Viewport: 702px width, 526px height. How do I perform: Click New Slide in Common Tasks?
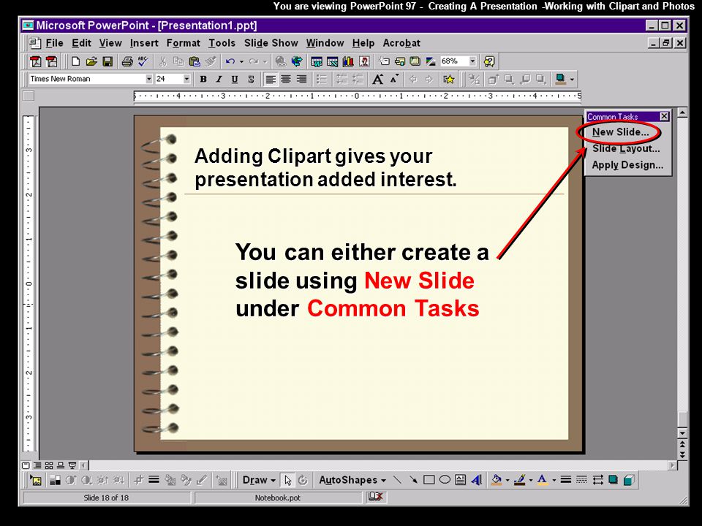click(620, 132)
